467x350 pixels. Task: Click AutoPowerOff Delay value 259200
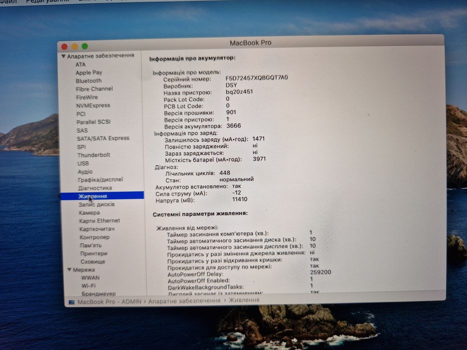click(x=320, y=272)
